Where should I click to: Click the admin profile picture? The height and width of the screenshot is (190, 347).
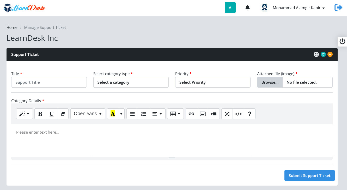(265, 8)
